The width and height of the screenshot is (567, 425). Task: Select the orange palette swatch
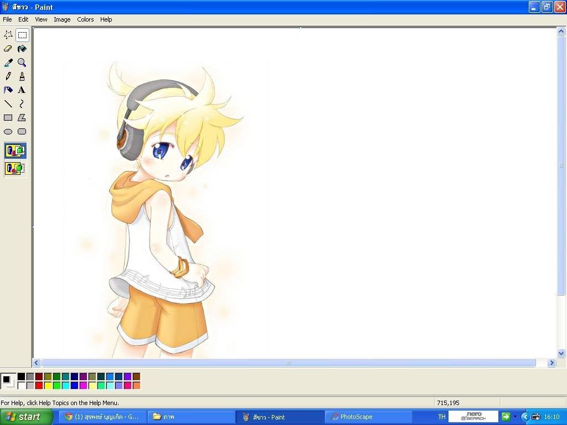[x=136, y=386]
